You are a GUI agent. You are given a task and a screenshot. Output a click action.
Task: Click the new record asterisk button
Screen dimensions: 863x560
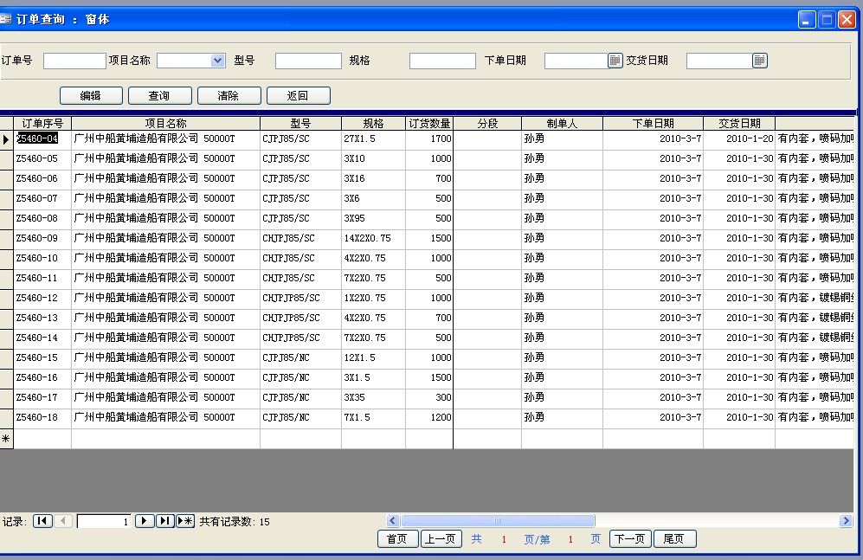pos(185,521)
